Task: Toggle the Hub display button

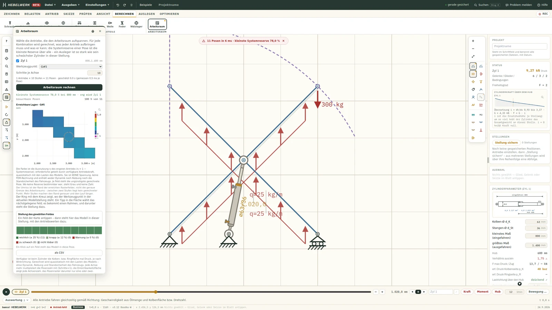Action: coord(497,292)
